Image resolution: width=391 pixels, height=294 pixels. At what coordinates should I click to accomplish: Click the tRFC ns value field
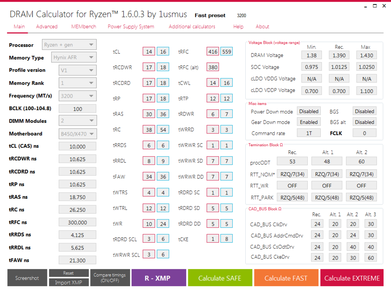click(x=78, y=223)
